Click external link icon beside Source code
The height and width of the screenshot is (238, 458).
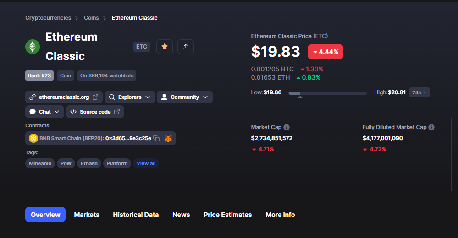[117, 112]
